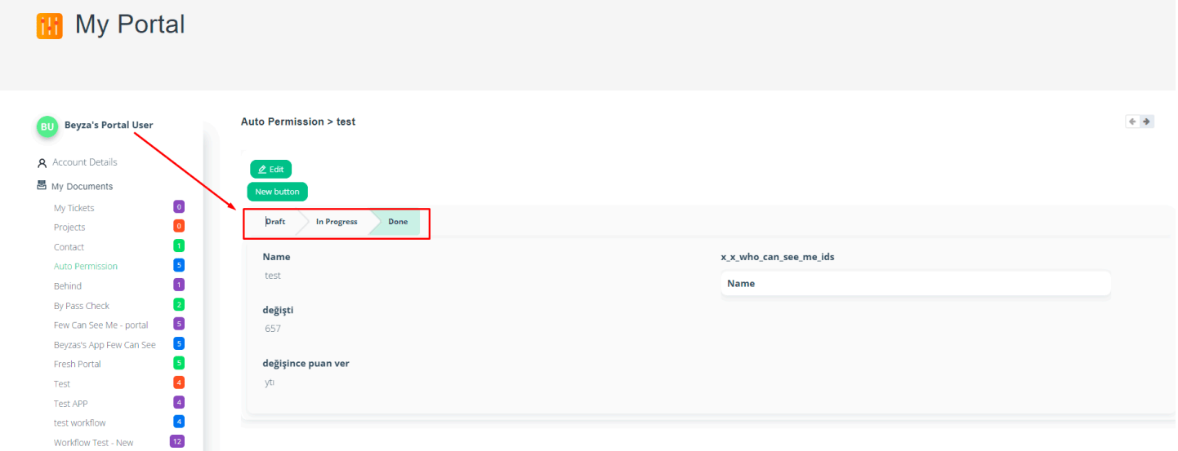The image size is (1178, 451).
Task: Click the orange My Portal logo icon
Action: 49,25
